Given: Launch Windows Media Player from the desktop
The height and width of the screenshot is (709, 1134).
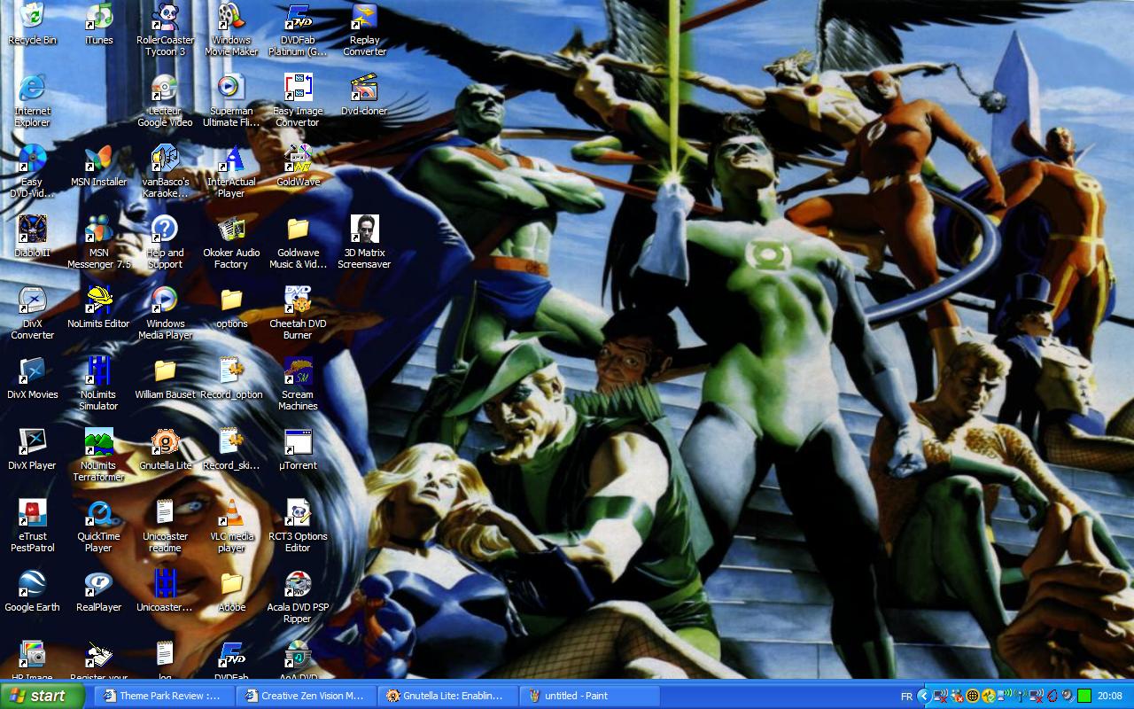Looking at the screenshot, I should click(x=165, y=313).
